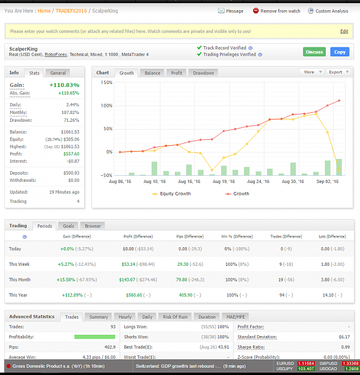360x375 pixels.
Task: Click the USDCAD quote in ticker
Action: [x=350, y=369]
